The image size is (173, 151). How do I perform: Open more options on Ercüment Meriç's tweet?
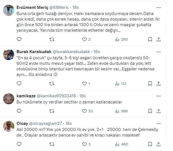[158, 8]
